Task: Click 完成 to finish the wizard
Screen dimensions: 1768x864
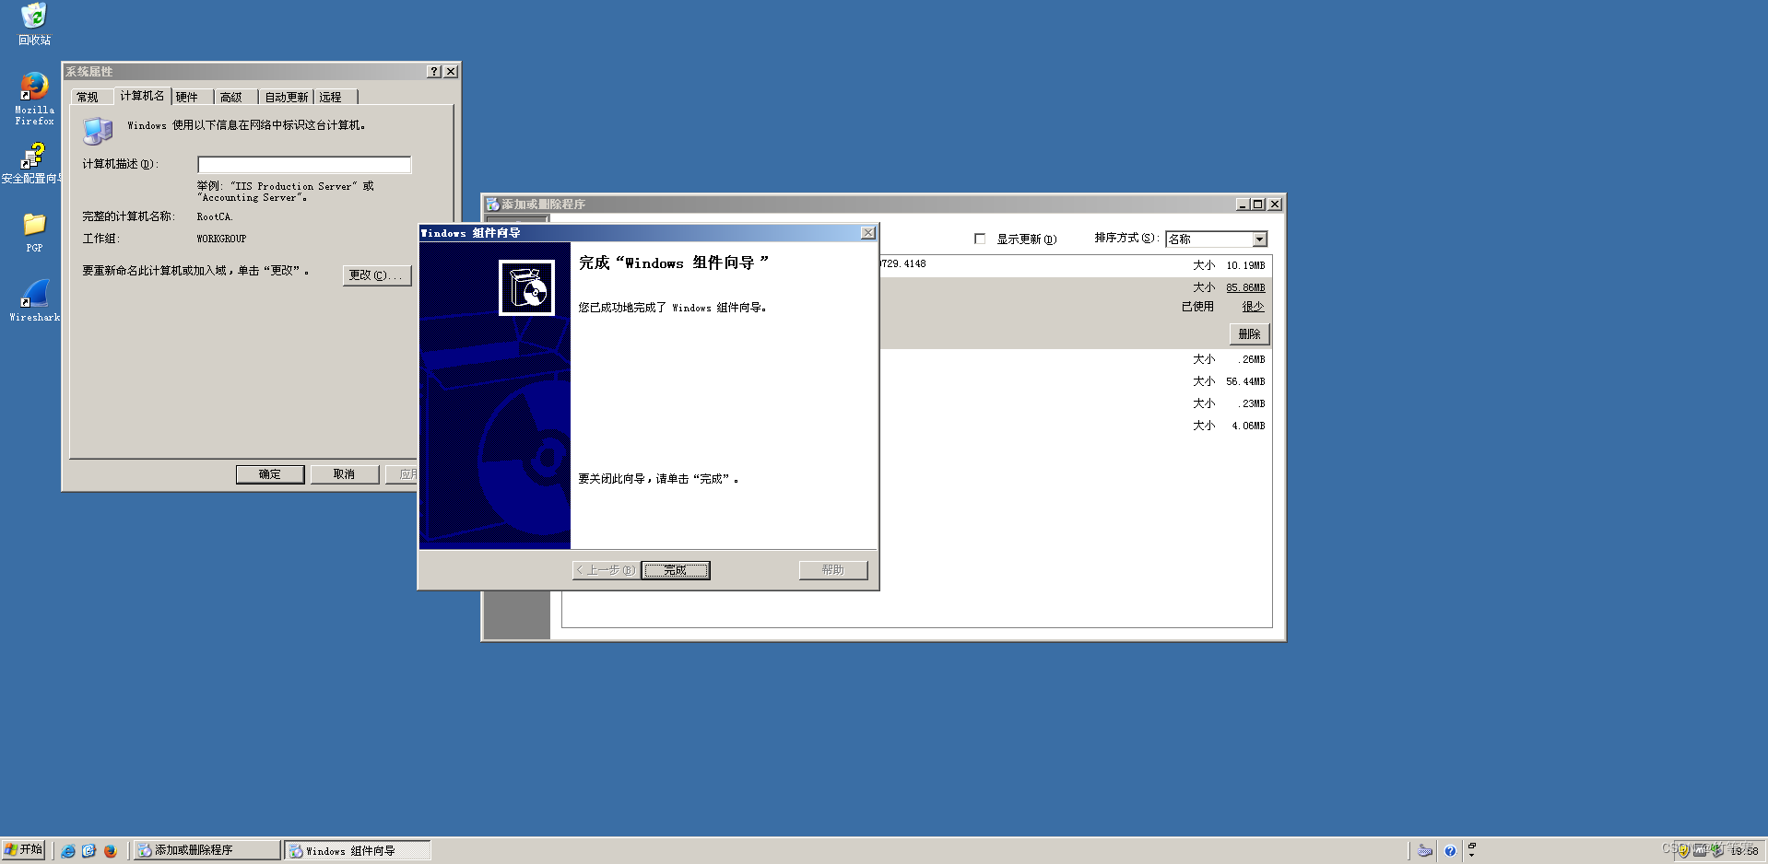Action: [676, 570]
